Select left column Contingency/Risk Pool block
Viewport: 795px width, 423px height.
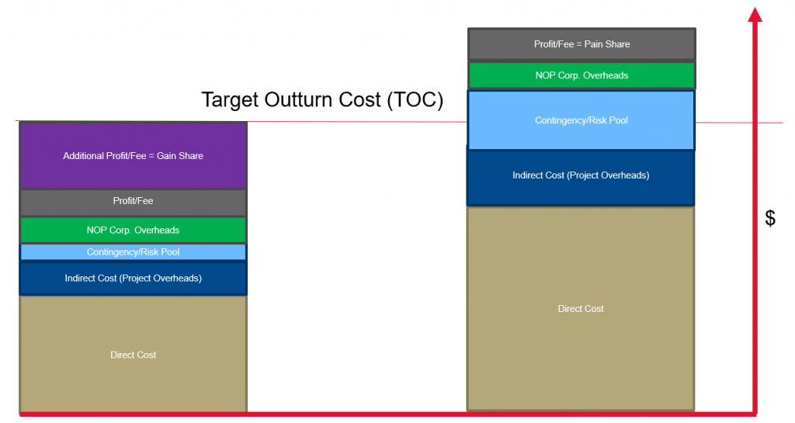pyautogui.click(x=133, y=252)
